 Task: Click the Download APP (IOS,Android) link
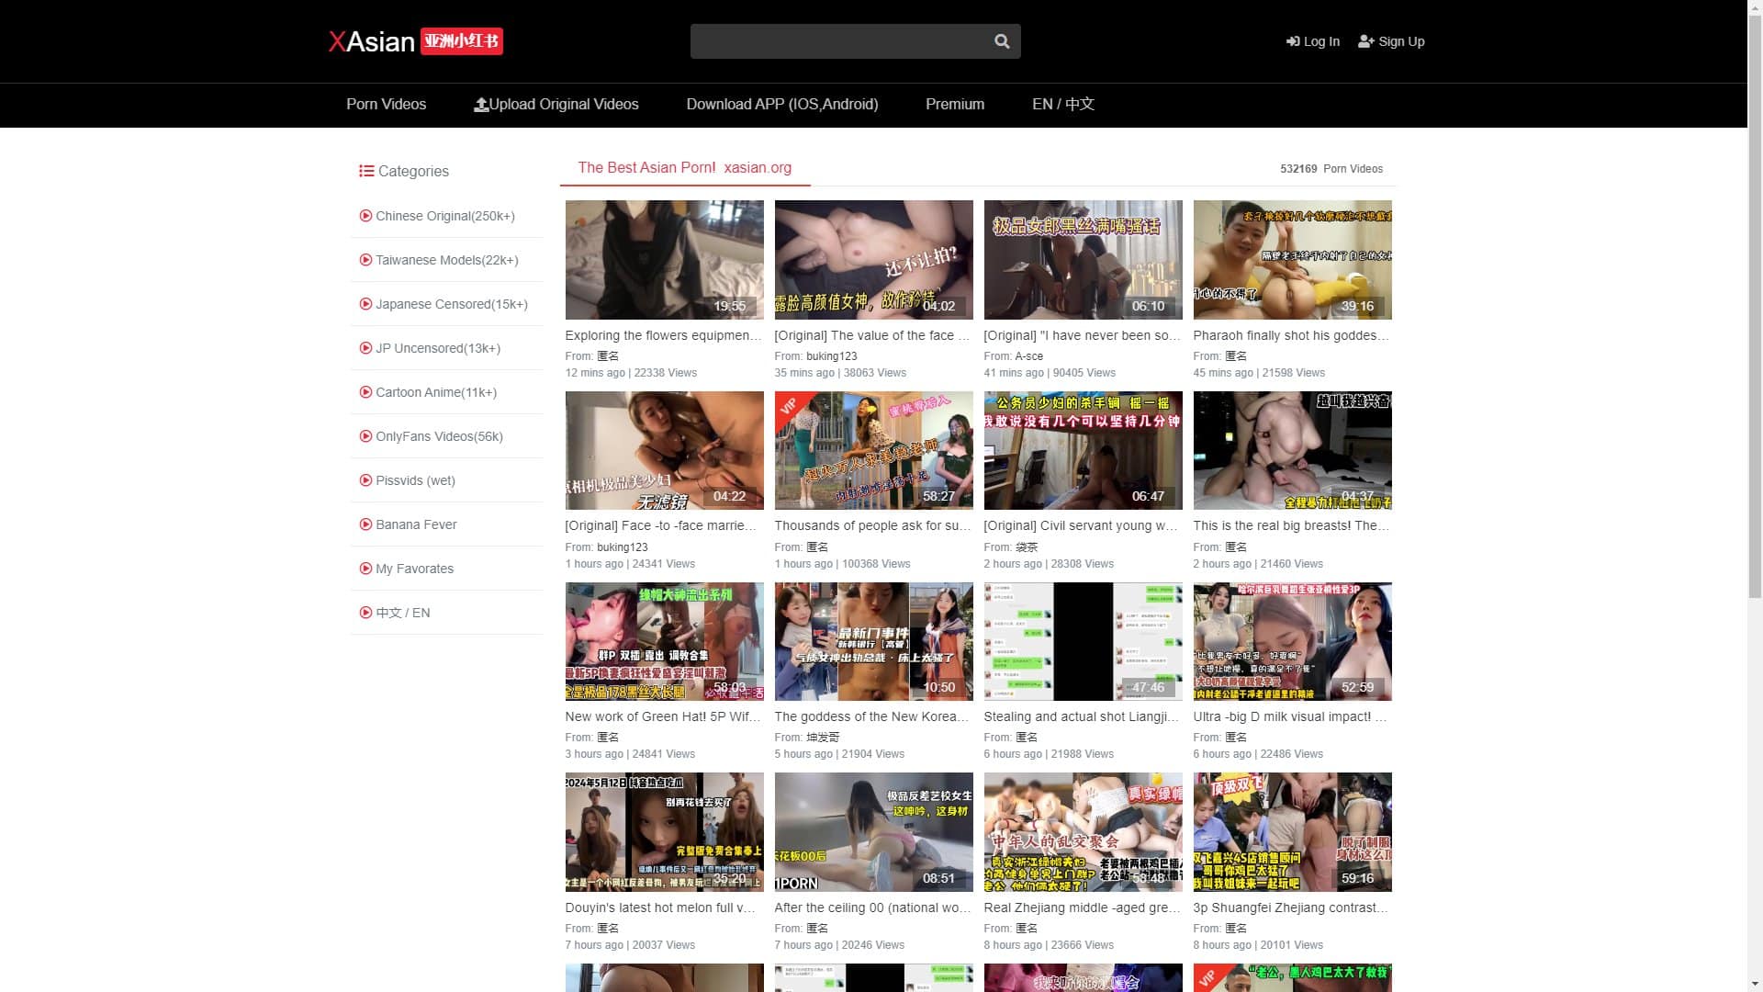click(782, 104)
